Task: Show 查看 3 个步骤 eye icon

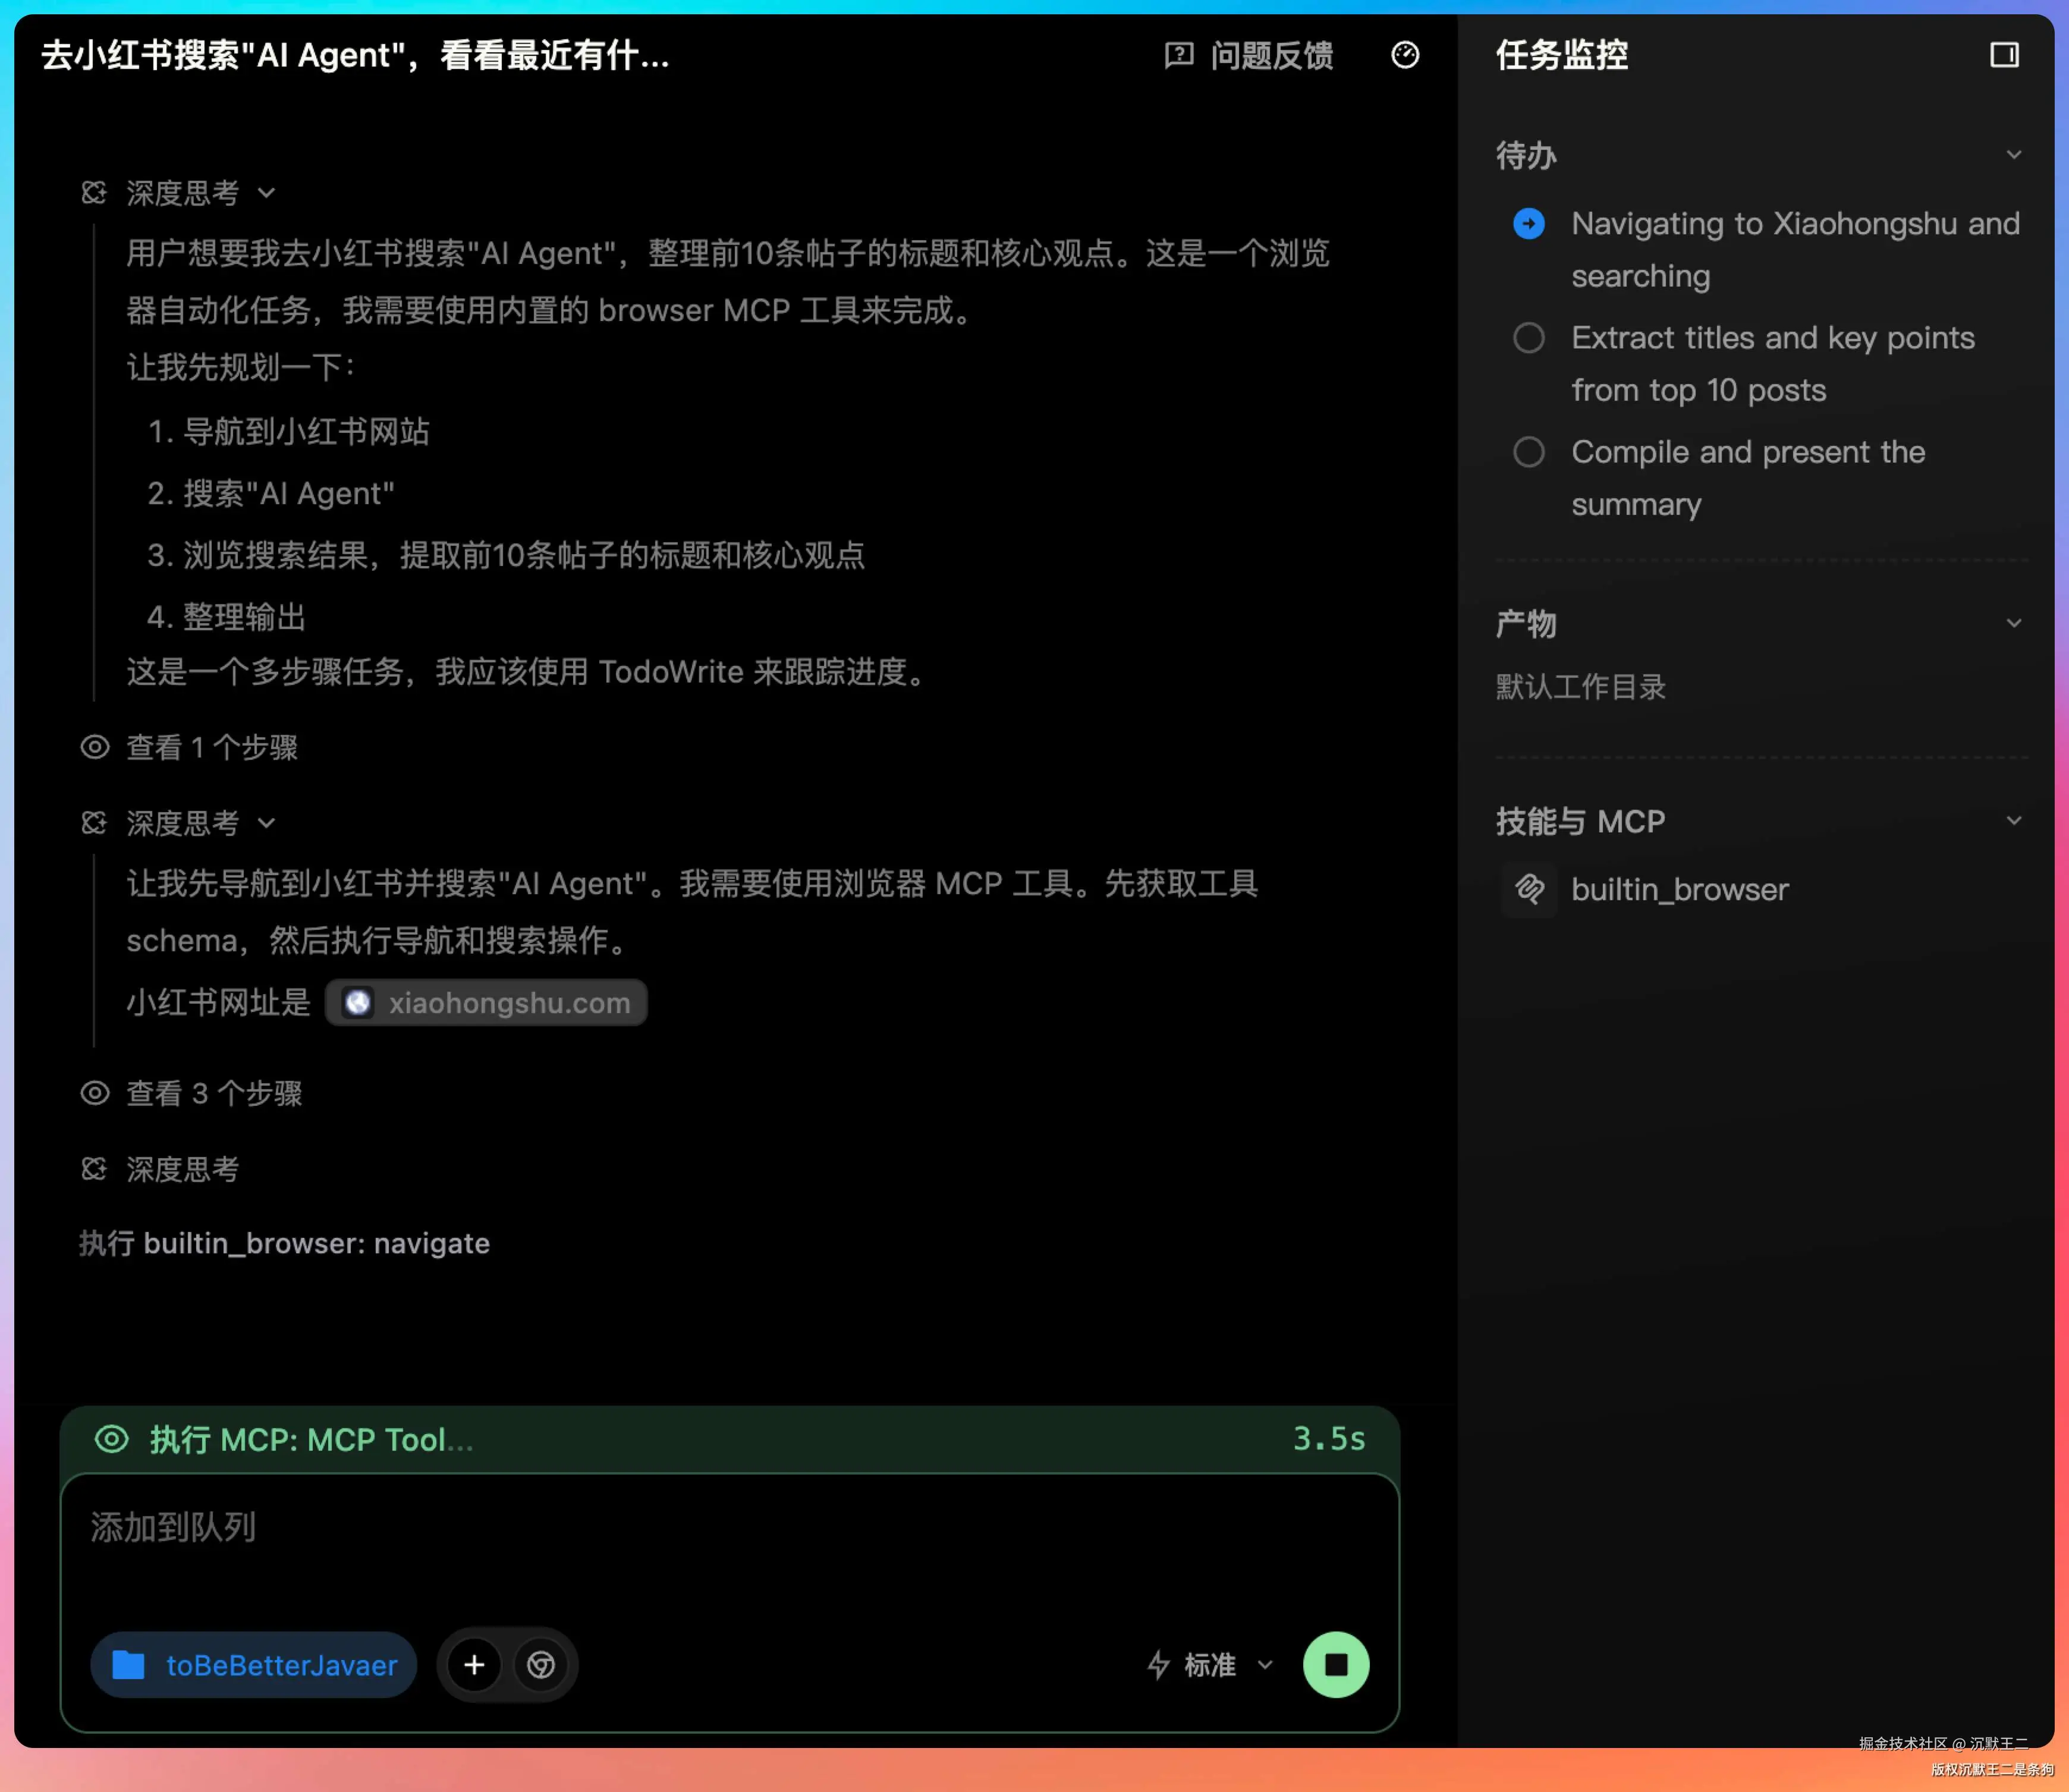Action: 95,1093
